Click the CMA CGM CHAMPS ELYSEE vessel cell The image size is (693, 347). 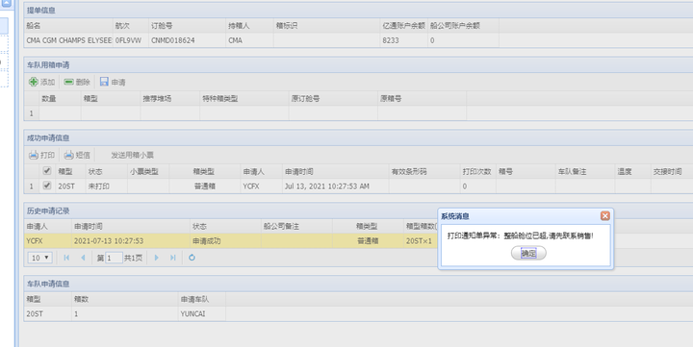click(x=68, y=40)
